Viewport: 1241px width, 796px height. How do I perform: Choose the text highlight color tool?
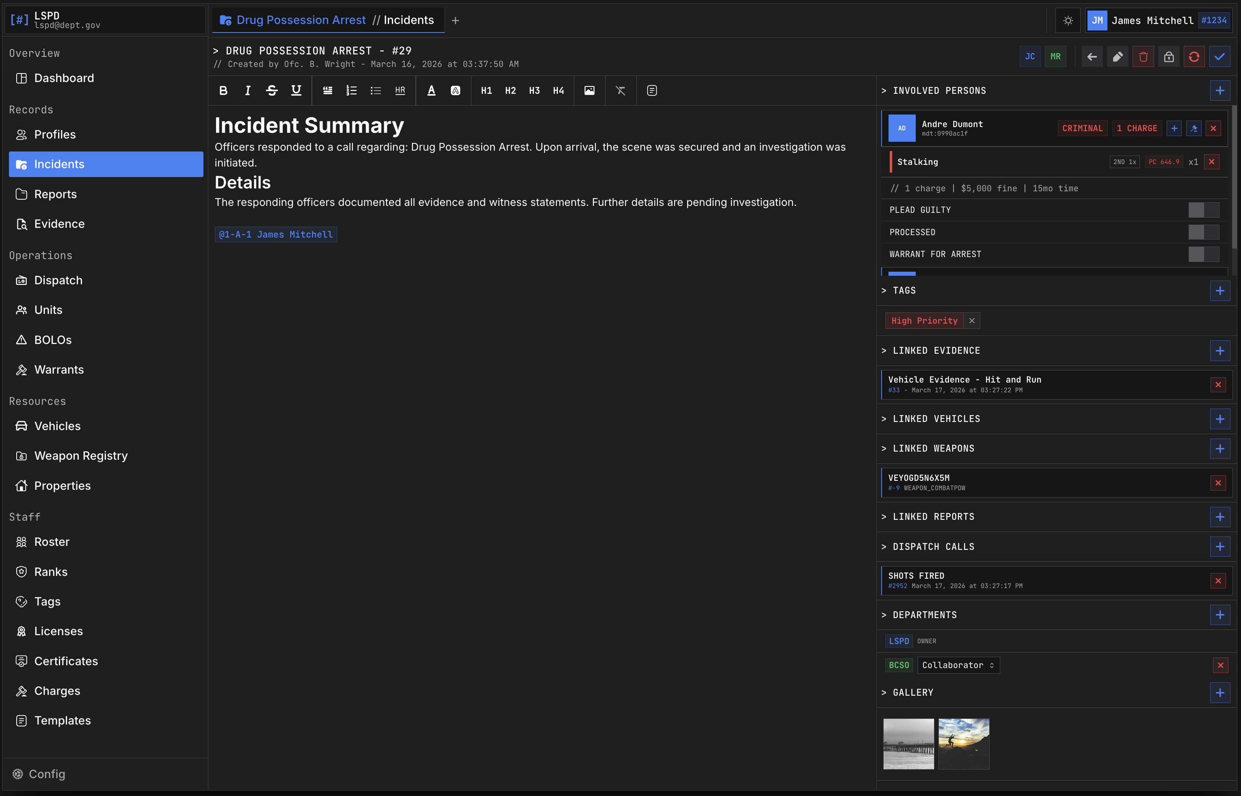(x=455, y=91)
